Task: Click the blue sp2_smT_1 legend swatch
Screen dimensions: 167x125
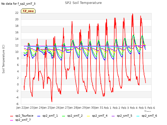Action: tap(39, 116)
